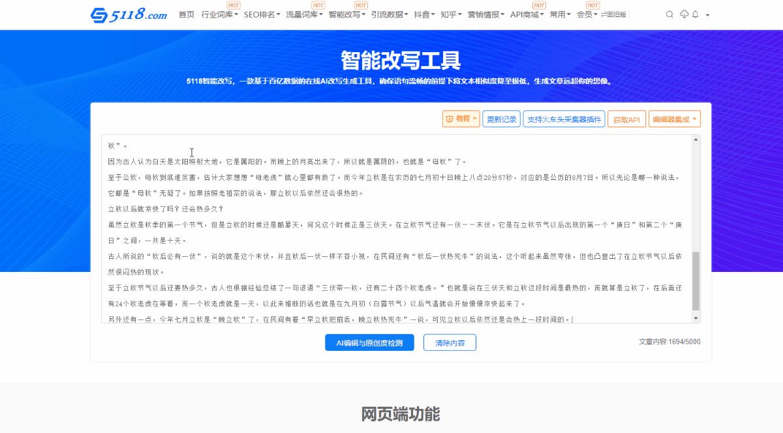783x433 pixels.
Task: Click the cloud download icon in header
Action: click(x=684, y=14)
